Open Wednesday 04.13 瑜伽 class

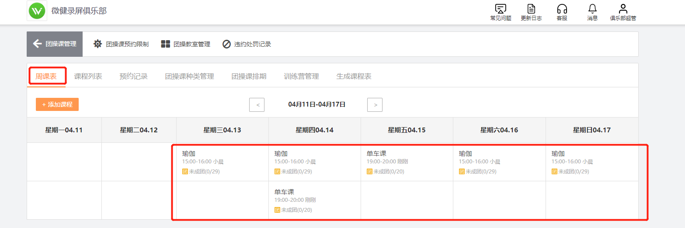click(x=189, y=154)
